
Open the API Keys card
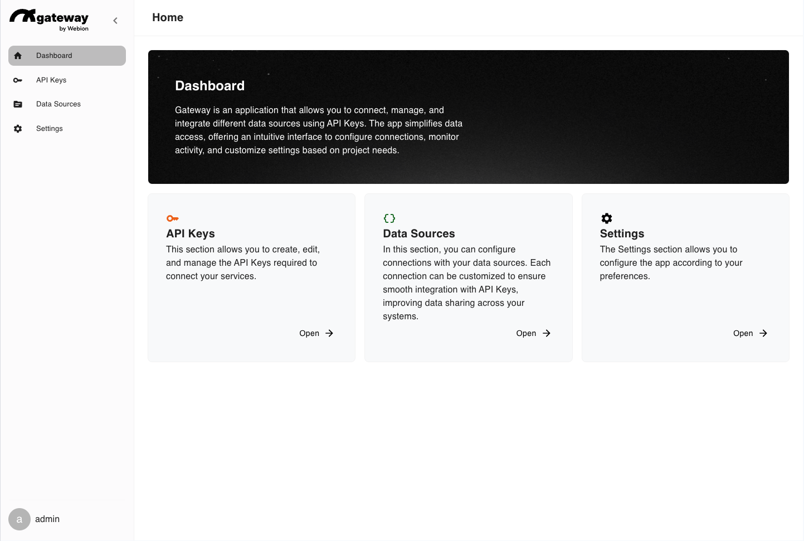click(x=316, y=333)
